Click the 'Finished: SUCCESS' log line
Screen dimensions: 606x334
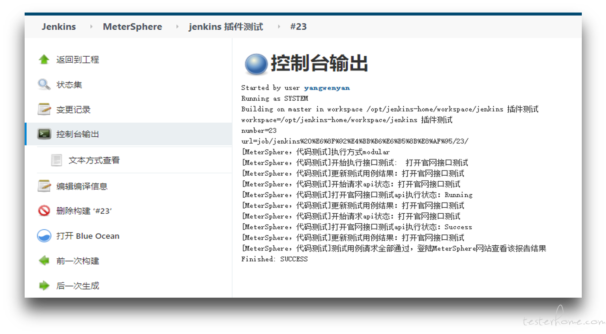[274, 259]
